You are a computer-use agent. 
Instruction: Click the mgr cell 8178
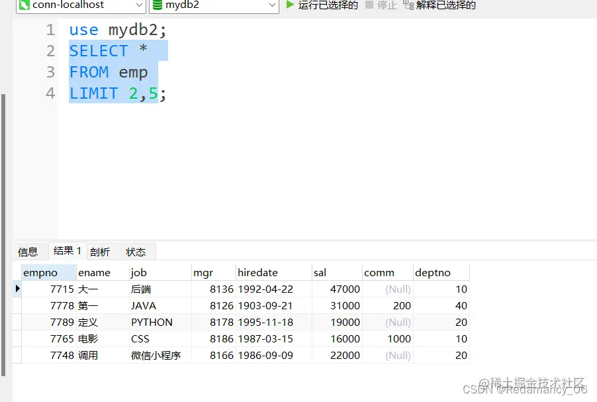coord(214,323)
